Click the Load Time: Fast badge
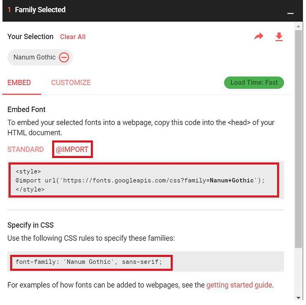 [254, 82]
